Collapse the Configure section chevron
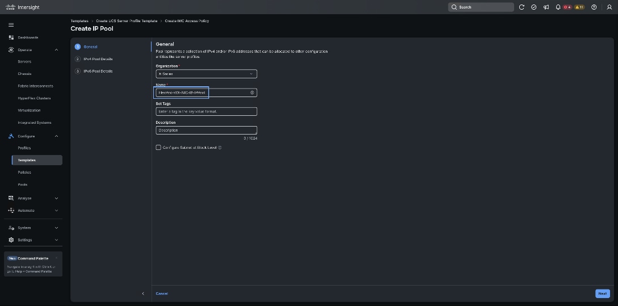 point(56,136)
